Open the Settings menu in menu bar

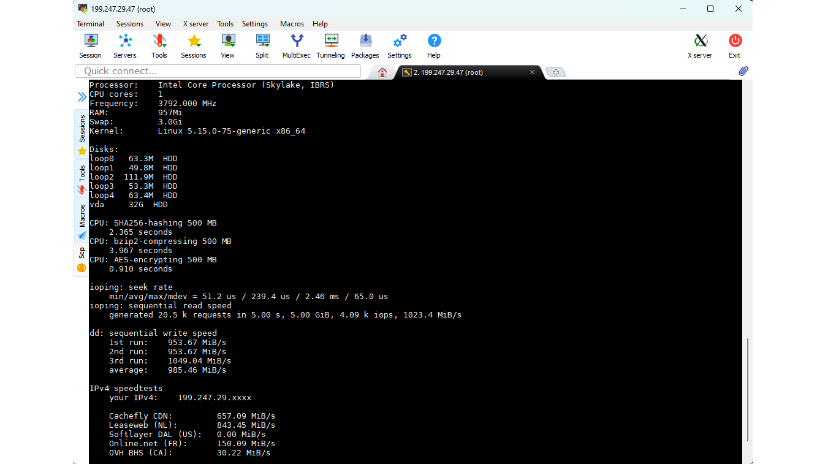coord(255,24)
